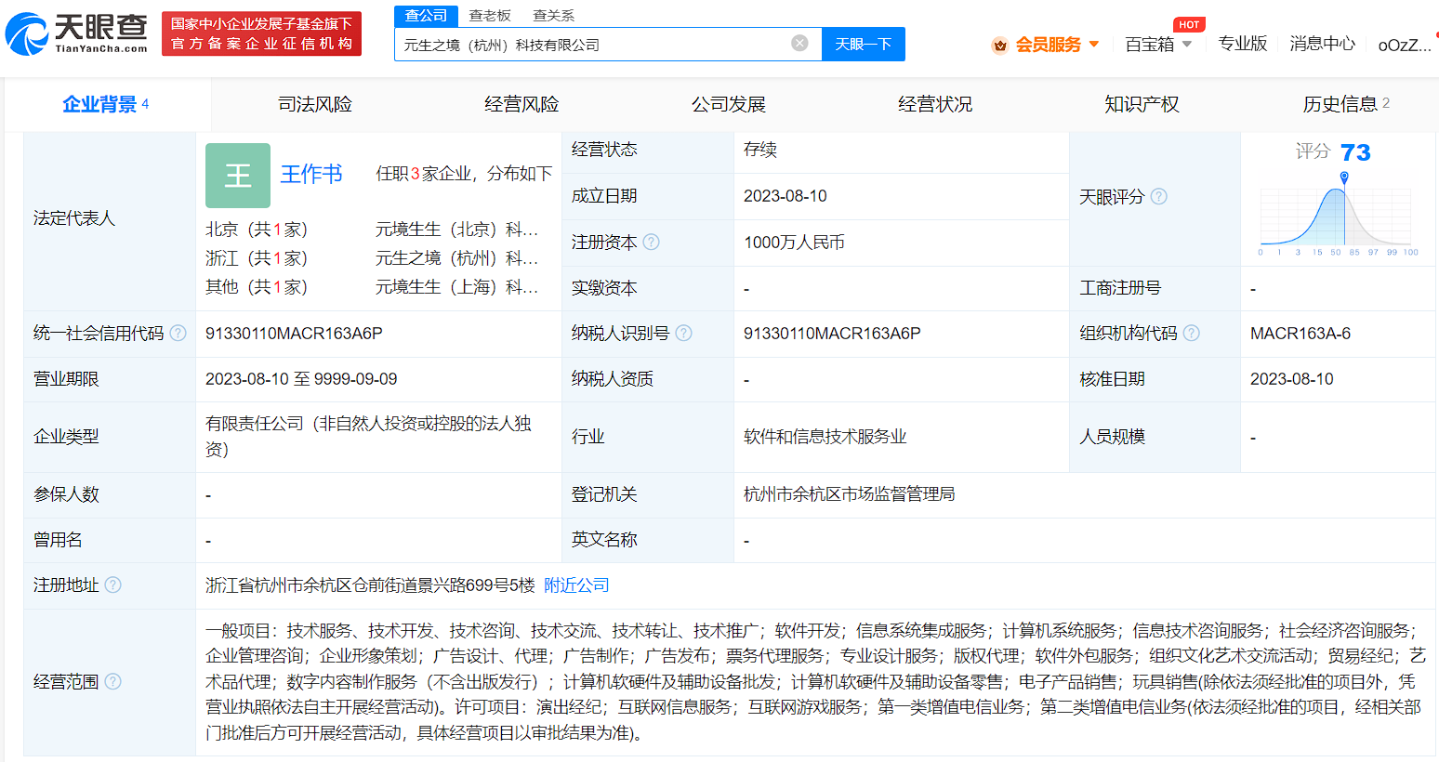Switch to the 查关系 search tab
Image resolution: width=1439 pixels, height=762 pixels.
coord(553,15)
